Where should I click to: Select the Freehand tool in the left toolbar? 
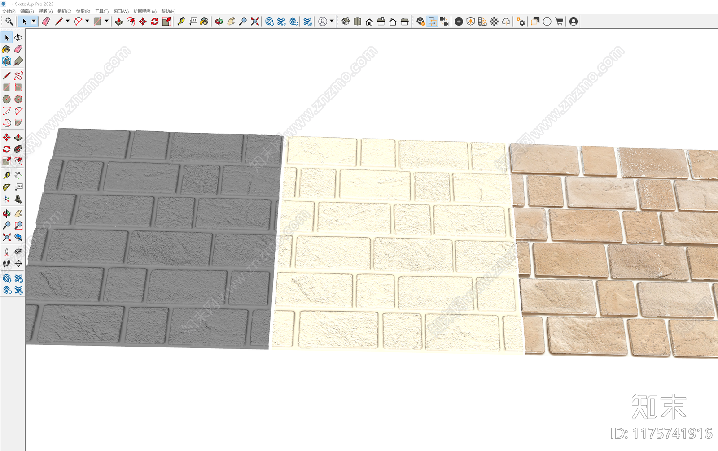(18, 75)
